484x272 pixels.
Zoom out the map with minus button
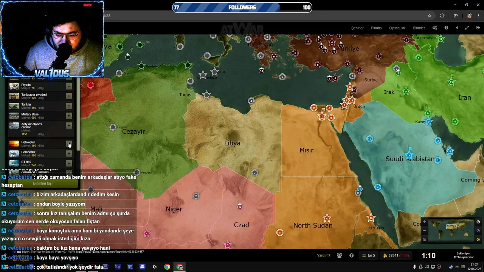pyautogui.click(x=424, y=230)
